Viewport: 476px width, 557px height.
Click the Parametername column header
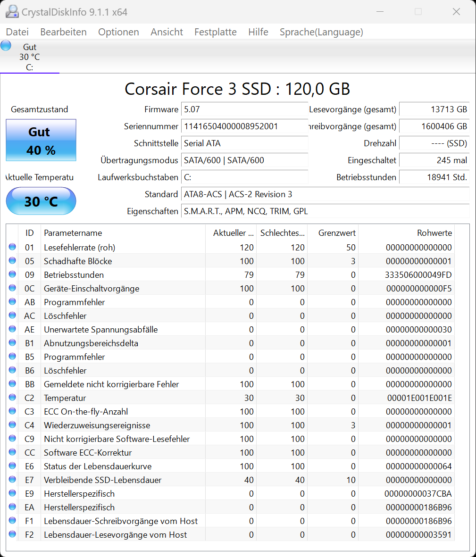click(x=123, y=233)
